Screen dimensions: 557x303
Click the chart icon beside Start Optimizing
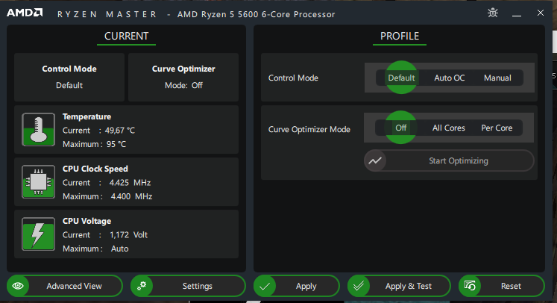(x=375, y=160)
